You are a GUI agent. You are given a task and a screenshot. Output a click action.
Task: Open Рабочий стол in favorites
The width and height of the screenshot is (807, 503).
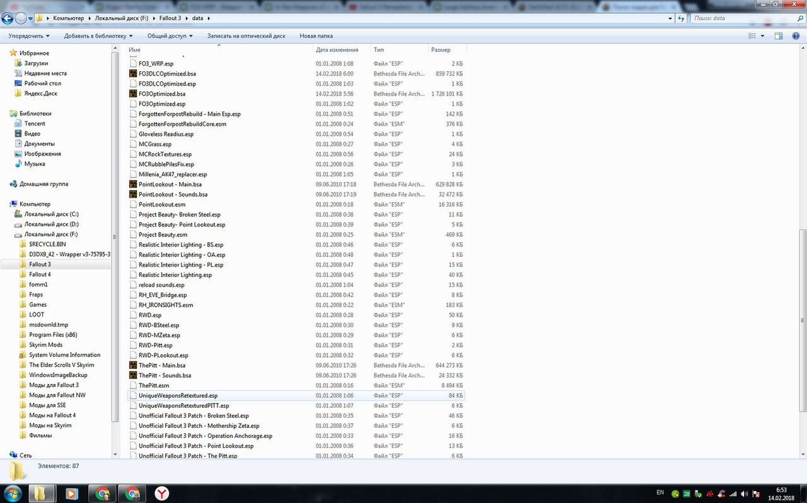click(42, 83)
